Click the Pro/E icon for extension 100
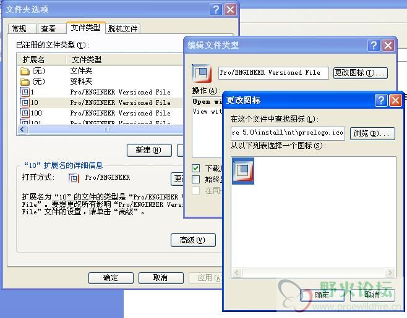Viewport: 407px width, 318px height. tap(25, 113)
